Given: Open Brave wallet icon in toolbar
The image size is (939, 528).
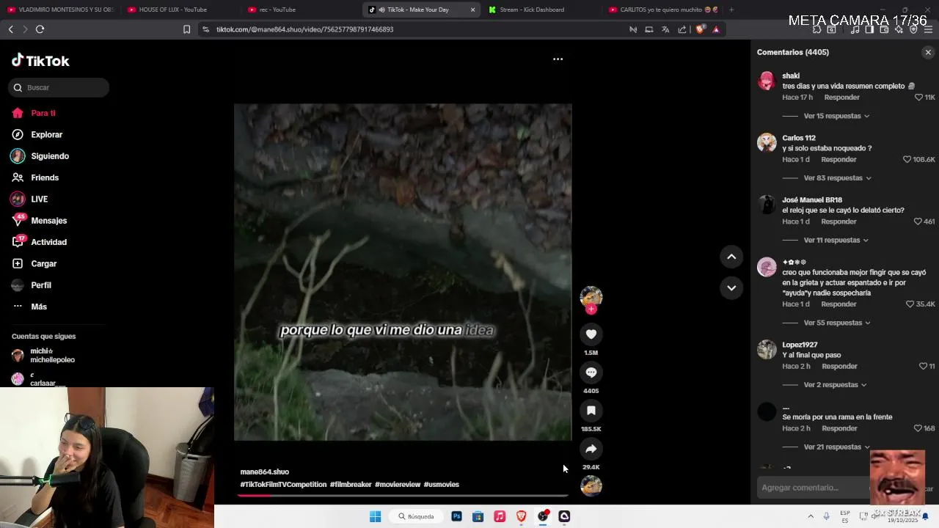Looking at the screenshot, I should pos(884,29).
